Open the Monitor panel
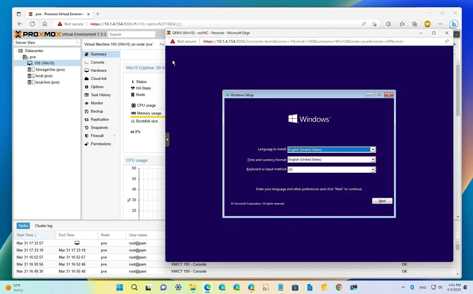 [x=97, y=103]
